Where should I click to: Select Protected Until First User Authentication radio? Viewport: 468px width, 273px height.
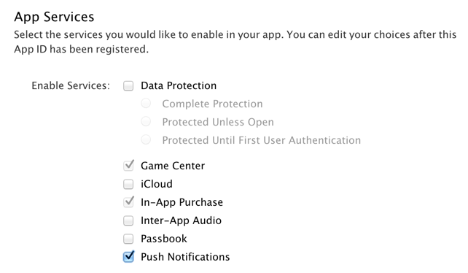coord(146,139)
